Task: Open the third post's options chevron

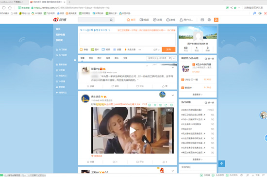Action: click(173, 171)
